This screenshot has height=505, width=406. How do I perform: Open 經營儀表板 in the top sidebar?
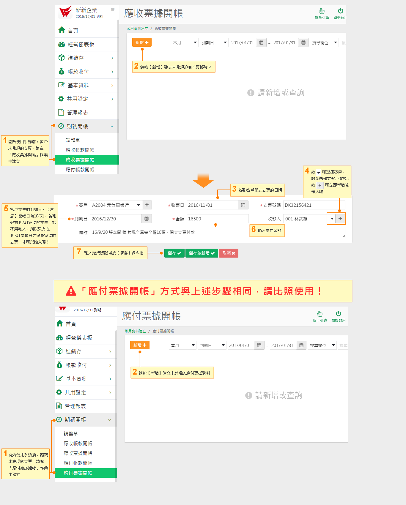coord(81,44)
